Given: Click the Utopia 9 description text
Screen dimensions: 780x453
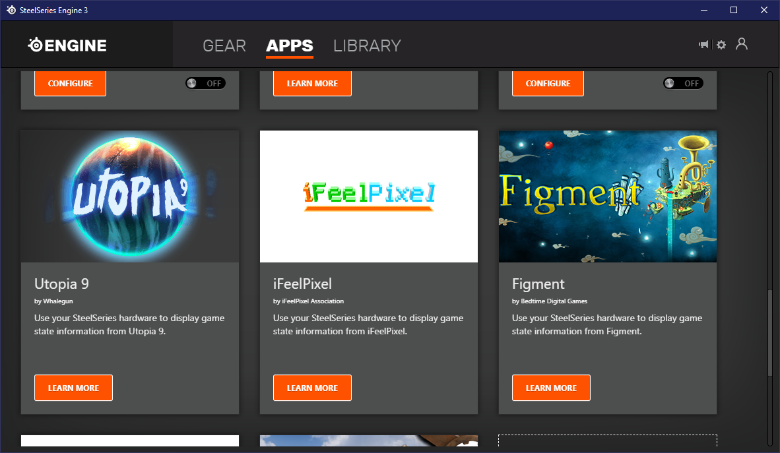Looking at the screenshot, I should tap(129, 324).
